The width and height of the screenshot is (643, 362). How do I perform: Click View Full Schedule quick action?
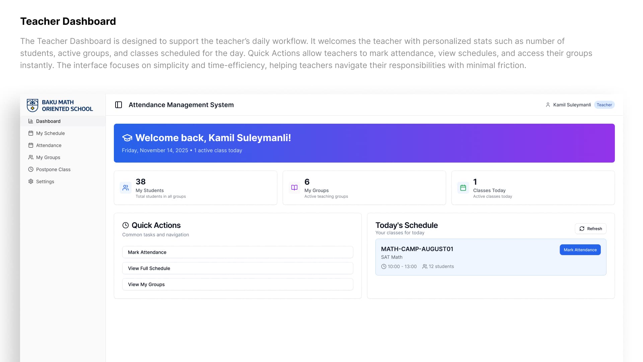237,268
